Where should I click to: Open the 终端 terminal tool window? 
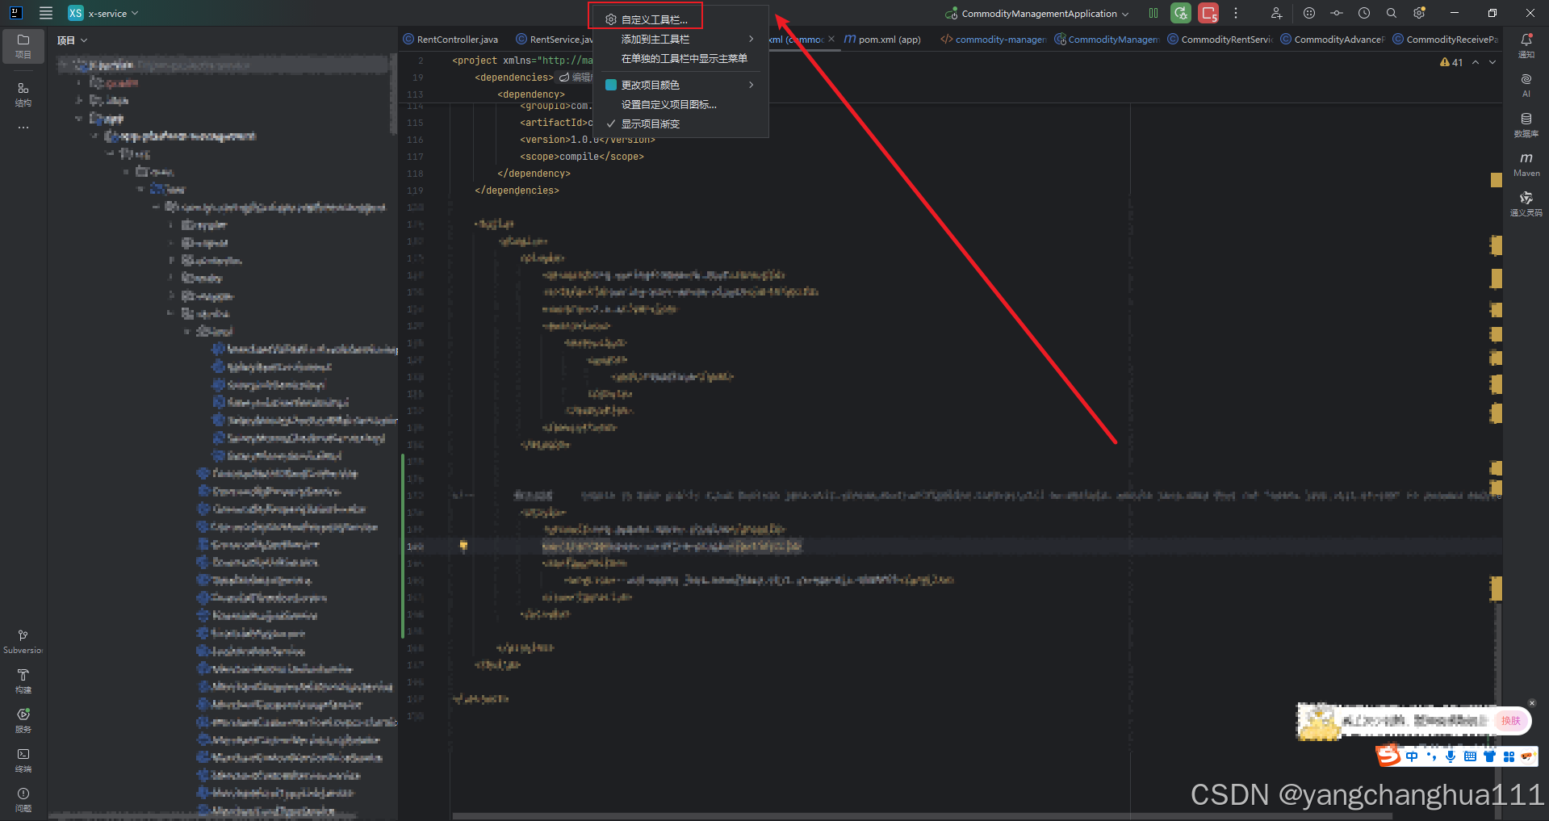(23, 760)
